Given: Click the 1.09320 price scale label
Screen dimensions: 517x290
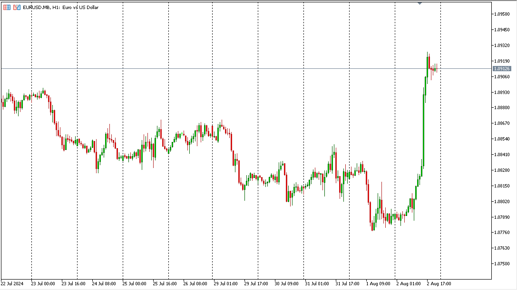Looking at the screenshot, I should coord(501,46).
